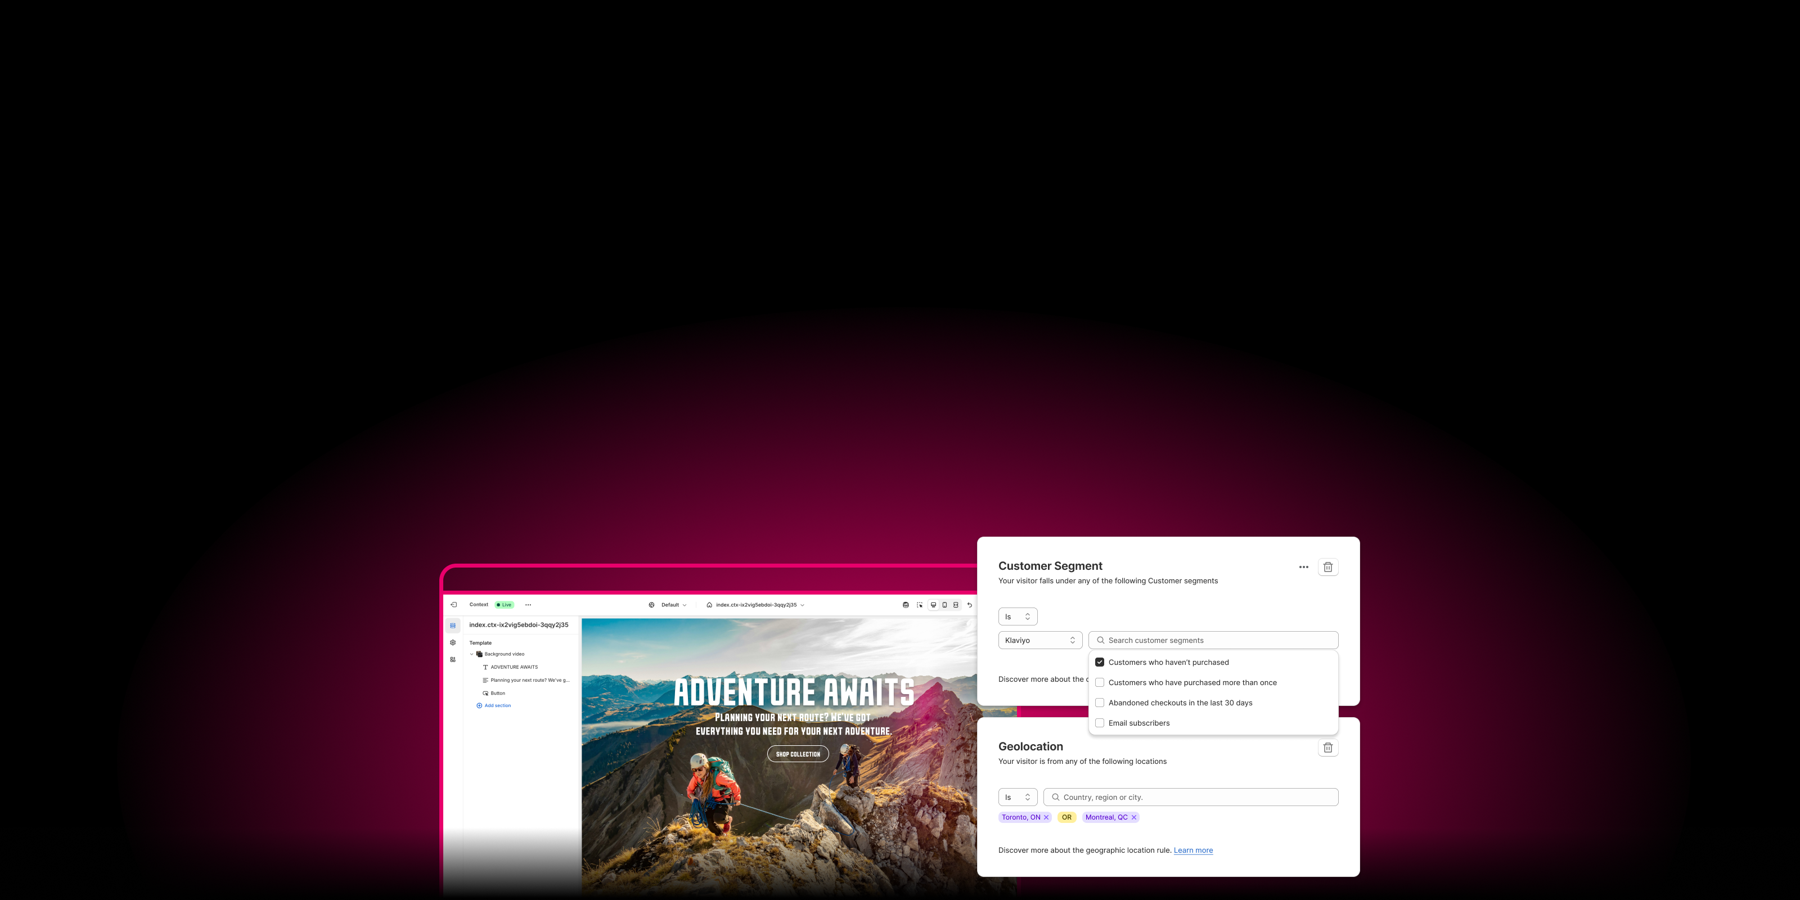Switch preview to mobile view

click(x=944, y=605)
